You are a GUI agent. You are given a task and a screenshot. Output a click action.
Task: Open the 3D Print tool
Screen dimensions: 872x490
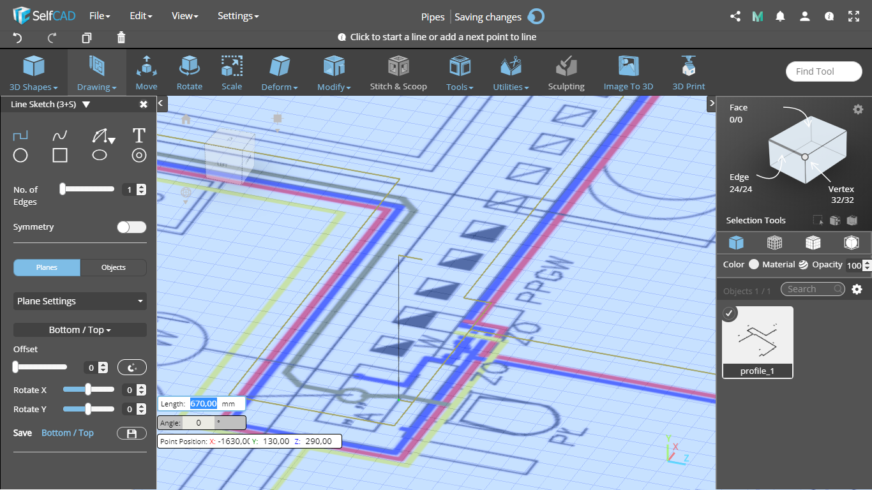click(689, 73)
